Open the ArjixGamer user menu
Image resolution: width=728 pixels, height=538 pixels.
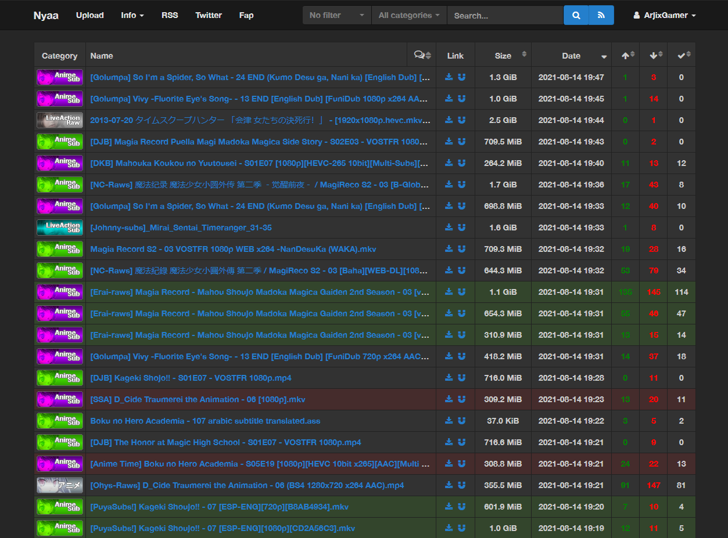(665, 15)
